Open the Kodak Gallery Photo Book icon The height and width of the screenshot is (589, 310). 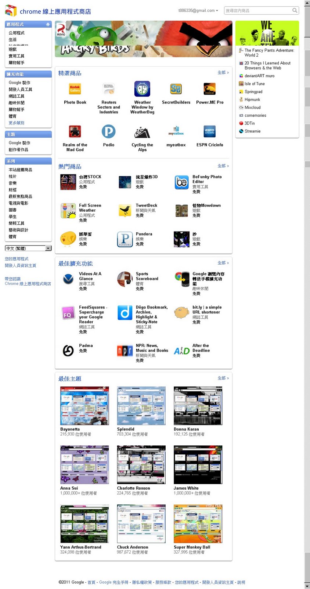click(x=75, y=89)
